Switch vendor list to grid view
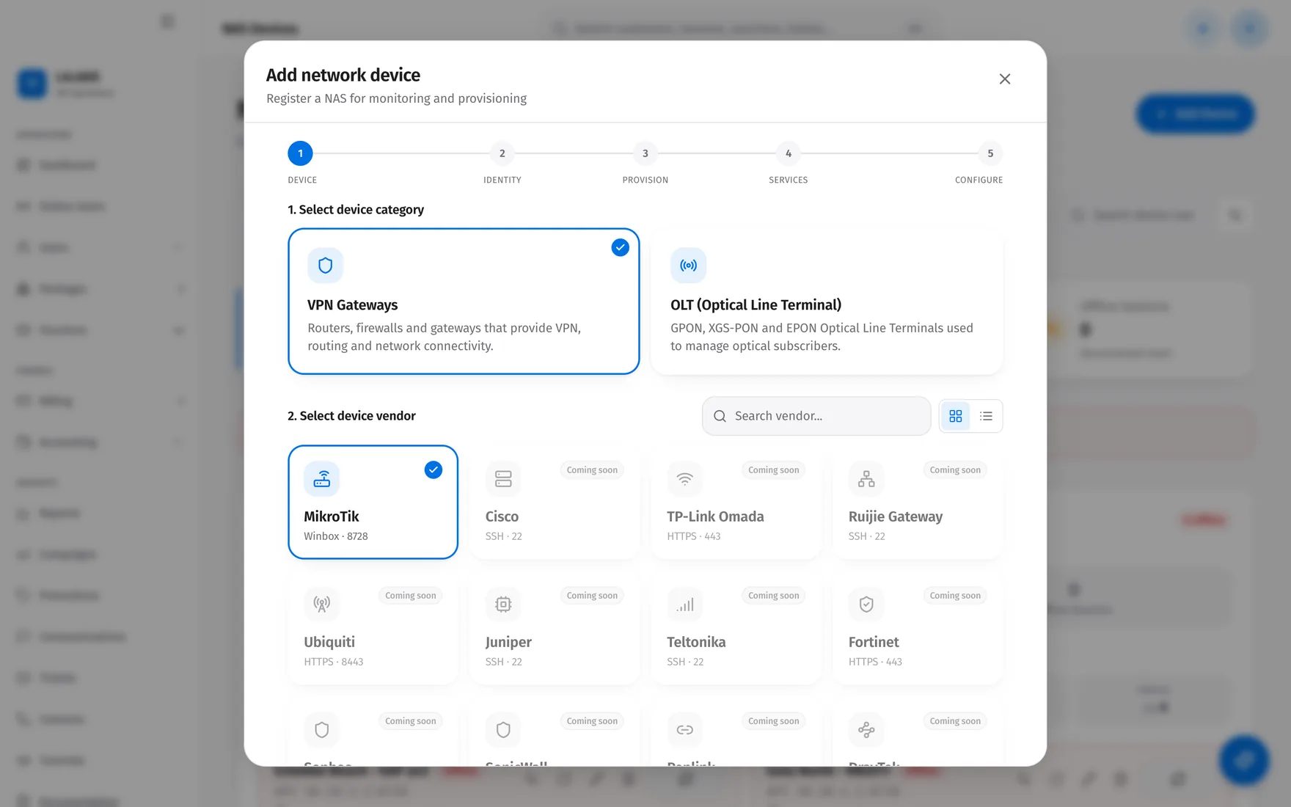1291x807 pixels. [955, 416]
